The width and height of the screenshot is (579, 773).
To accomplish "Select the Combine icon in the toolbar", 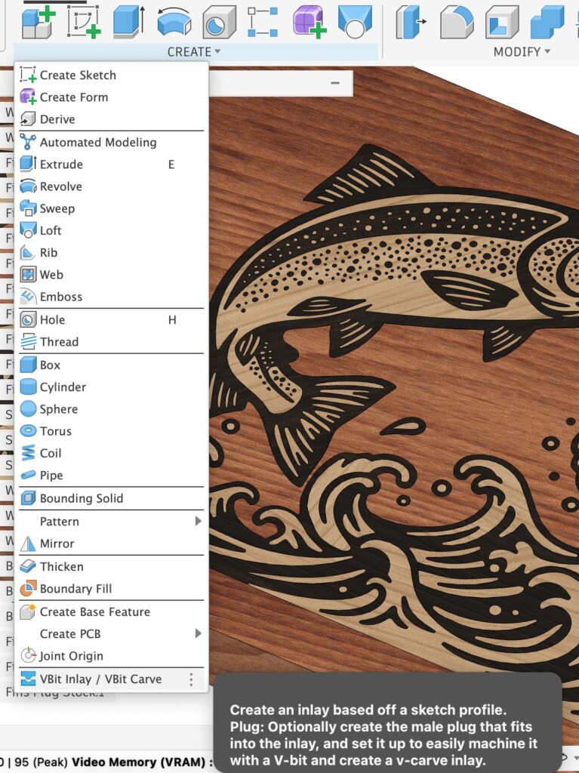I will click(x=547, y=21).
